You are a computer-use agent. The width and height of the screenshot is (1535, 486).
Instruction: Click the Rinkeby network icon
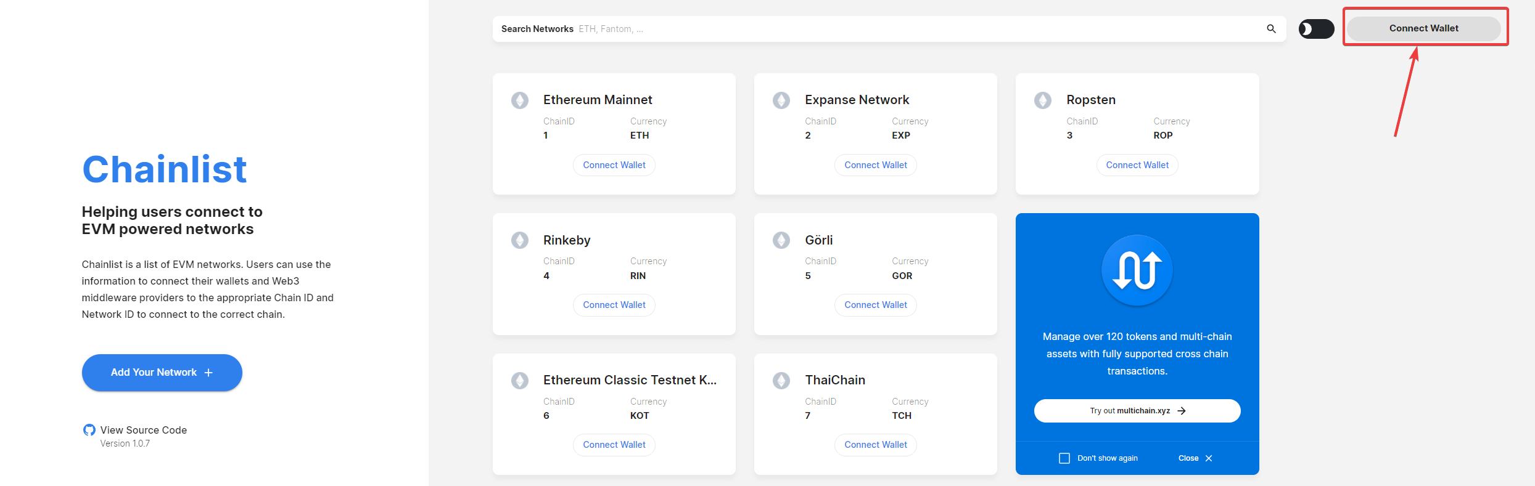520,240
